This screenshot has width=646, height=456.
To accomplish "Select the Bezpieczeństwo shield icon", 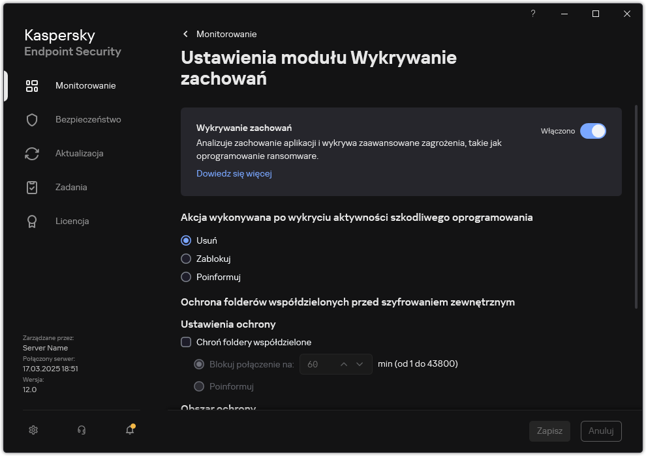I will pyautogui.click(x=32, y=119).
